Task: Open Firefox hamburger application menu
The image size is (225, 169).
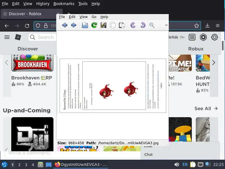Action: tap(218, 26)
